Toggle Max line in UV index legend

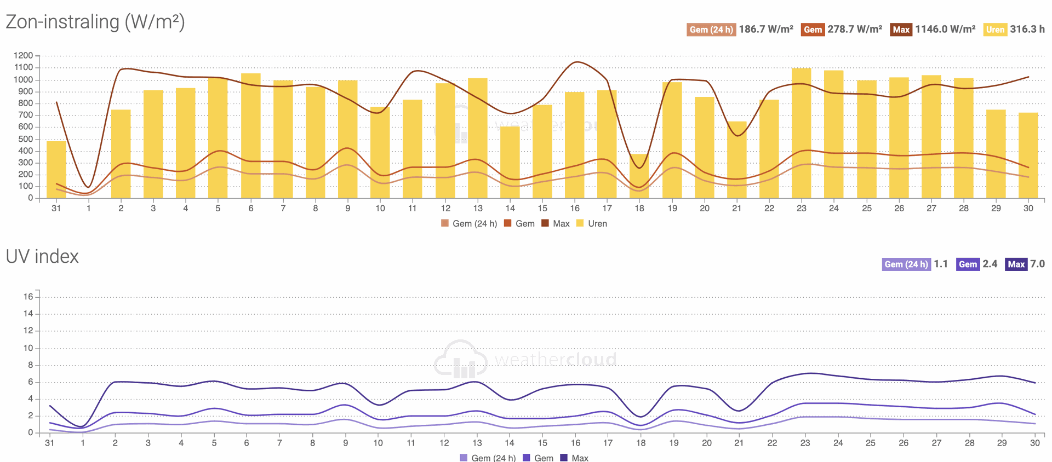pos(579,458)
